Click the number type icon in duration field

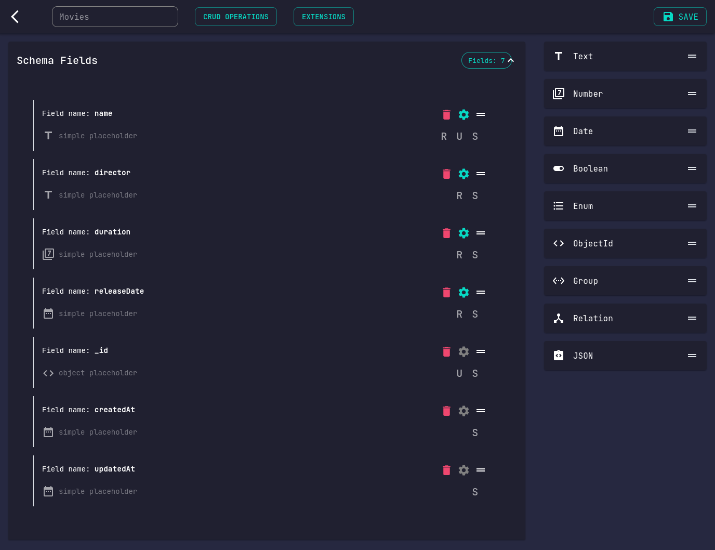(x=48, y=254)
